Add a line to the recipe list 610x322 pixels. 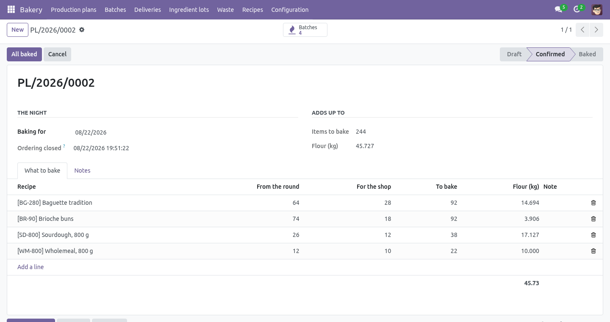(x=30, y=267)
